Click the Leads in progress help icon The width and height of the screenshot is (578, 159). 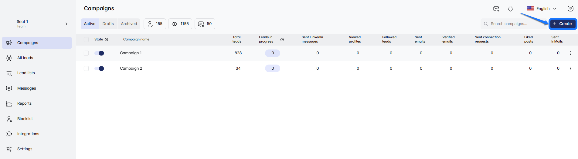pyautogui.click(x=282, y=40)
